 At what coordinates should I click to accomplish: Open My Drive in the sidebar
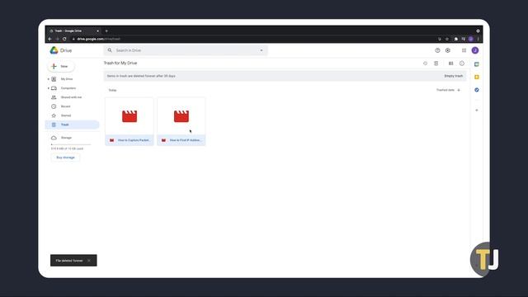coord(67,79)
